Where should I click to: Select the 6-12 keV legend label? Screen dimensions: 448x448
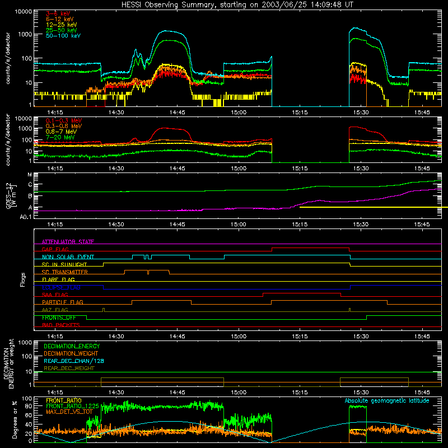(x=60, y=19)
